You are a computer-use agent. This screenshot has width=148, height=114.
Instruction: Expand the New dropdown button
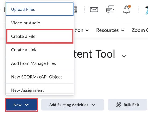click(x=22, y=105)
